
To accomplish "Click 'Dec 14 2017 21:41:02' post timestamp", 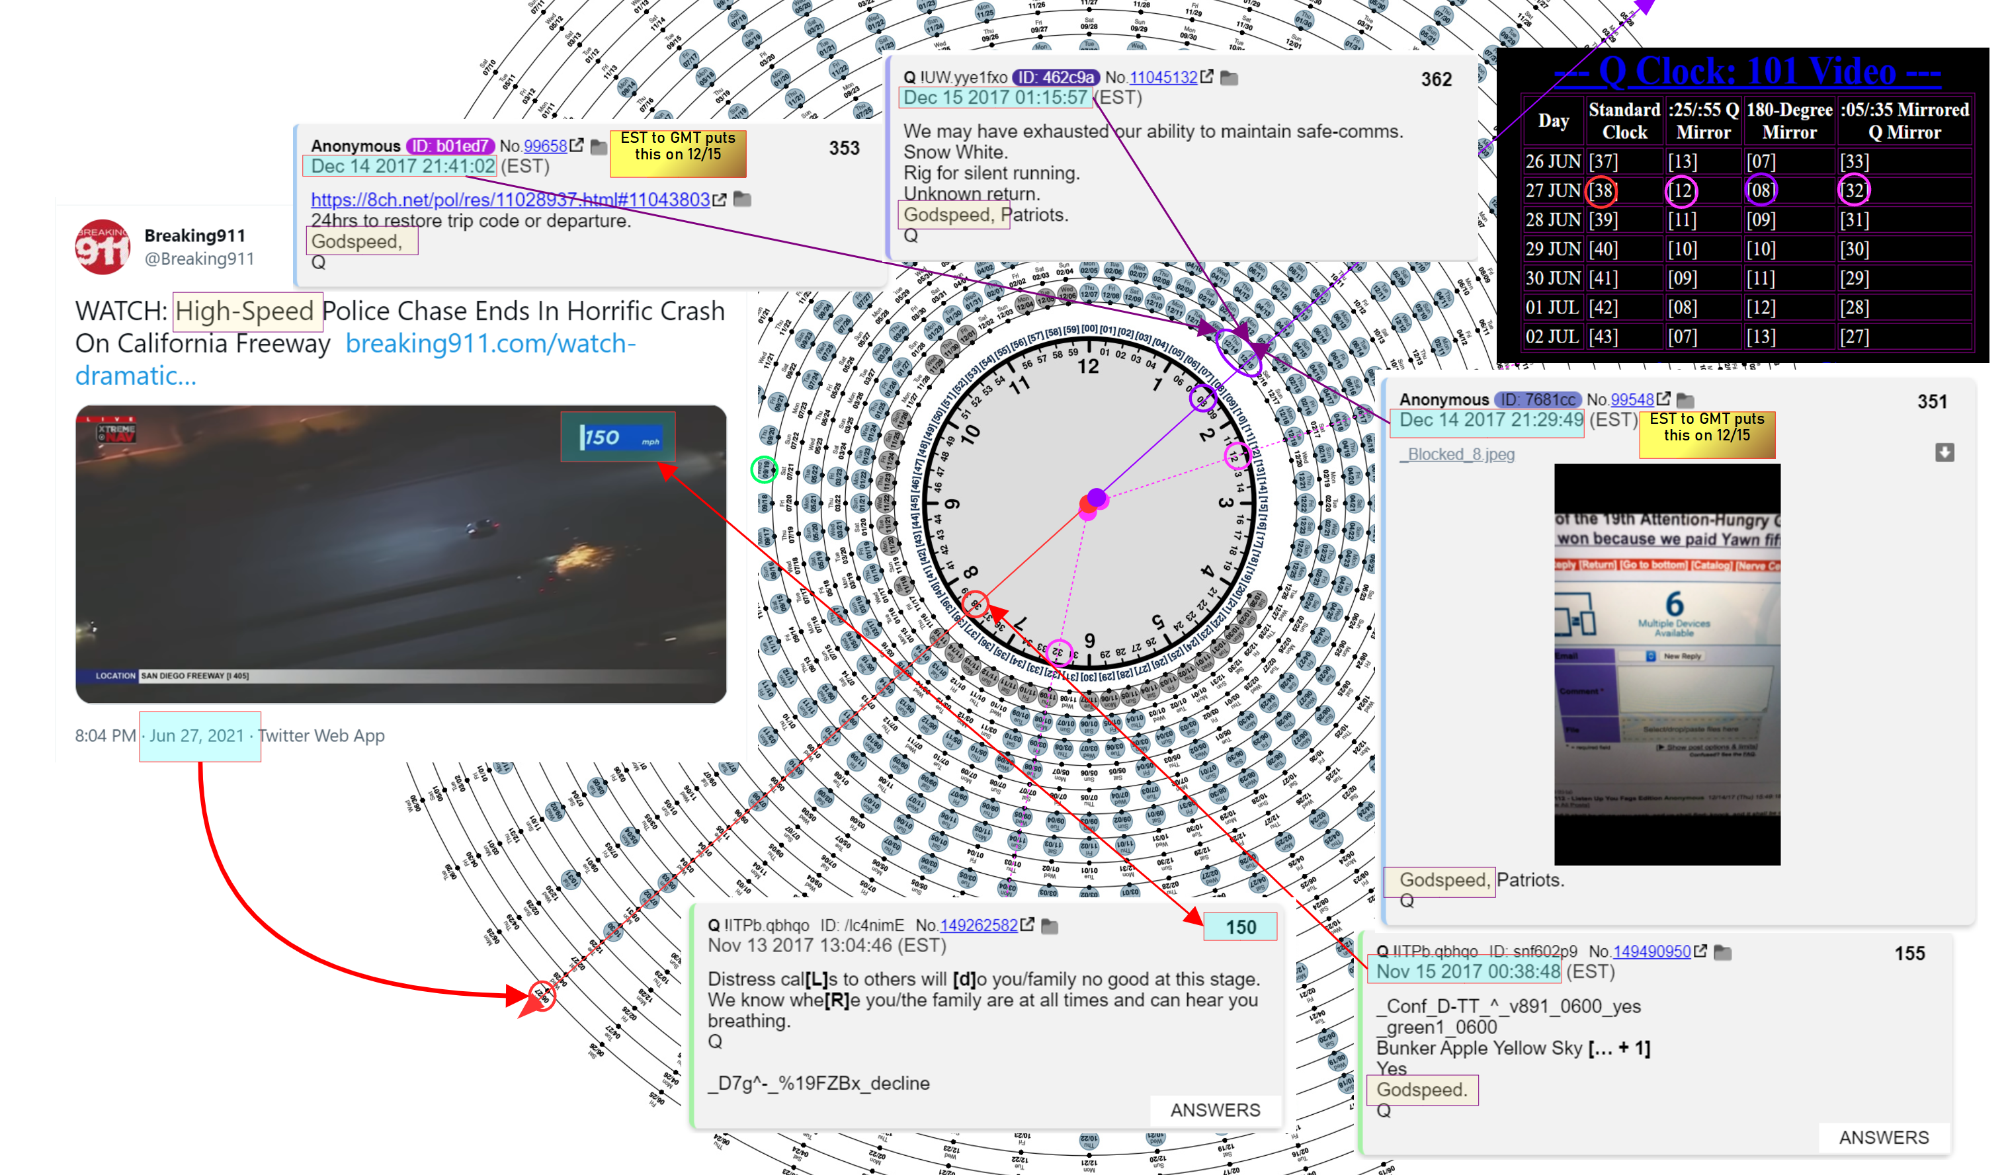I will (x=403, y=167).
